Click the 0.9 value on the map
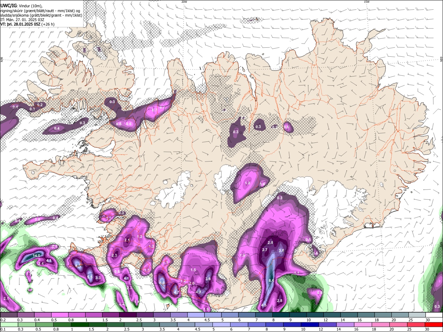The width and height of the screenshot is (443, 332). point(320,293)
